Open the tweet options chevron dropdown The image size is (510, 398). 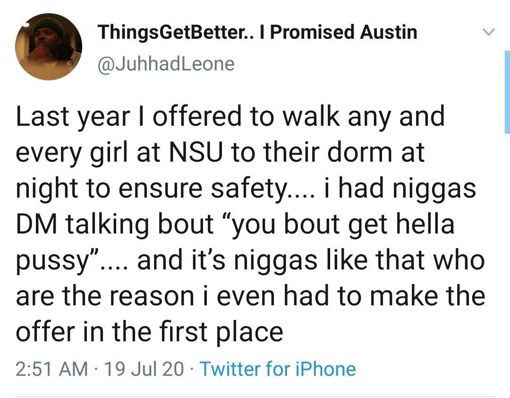coord(488,33)
